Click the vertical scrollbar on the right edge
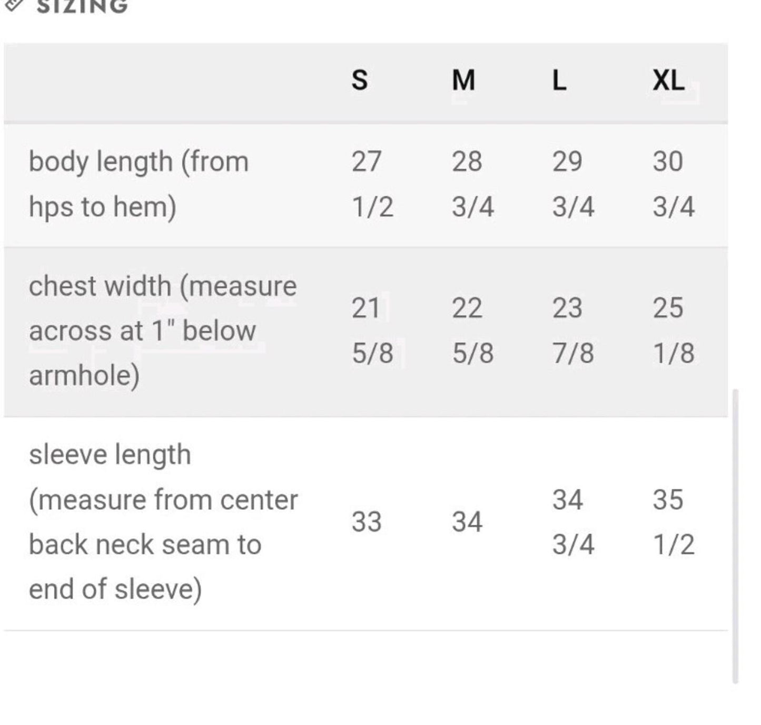This screenshot has width=761, height=725. tap(735, 536)
